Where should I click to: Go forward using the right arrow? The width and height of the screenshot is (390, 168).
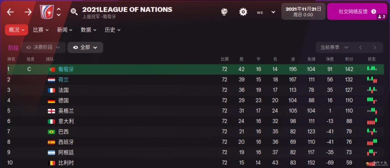click(28, 12)
